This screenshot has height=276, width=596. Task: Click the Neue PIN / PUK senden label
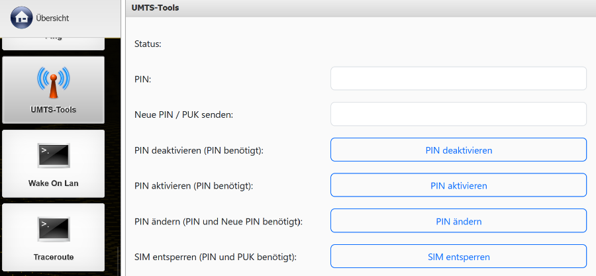pos(183,115)
